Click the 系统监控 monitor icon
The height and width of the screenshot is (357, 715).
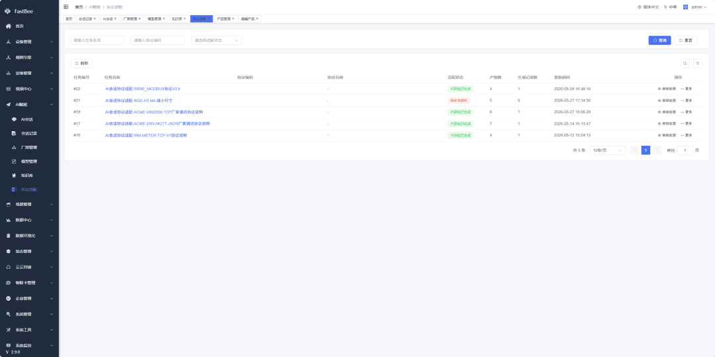pyautogui.click(x=8, y=345)
